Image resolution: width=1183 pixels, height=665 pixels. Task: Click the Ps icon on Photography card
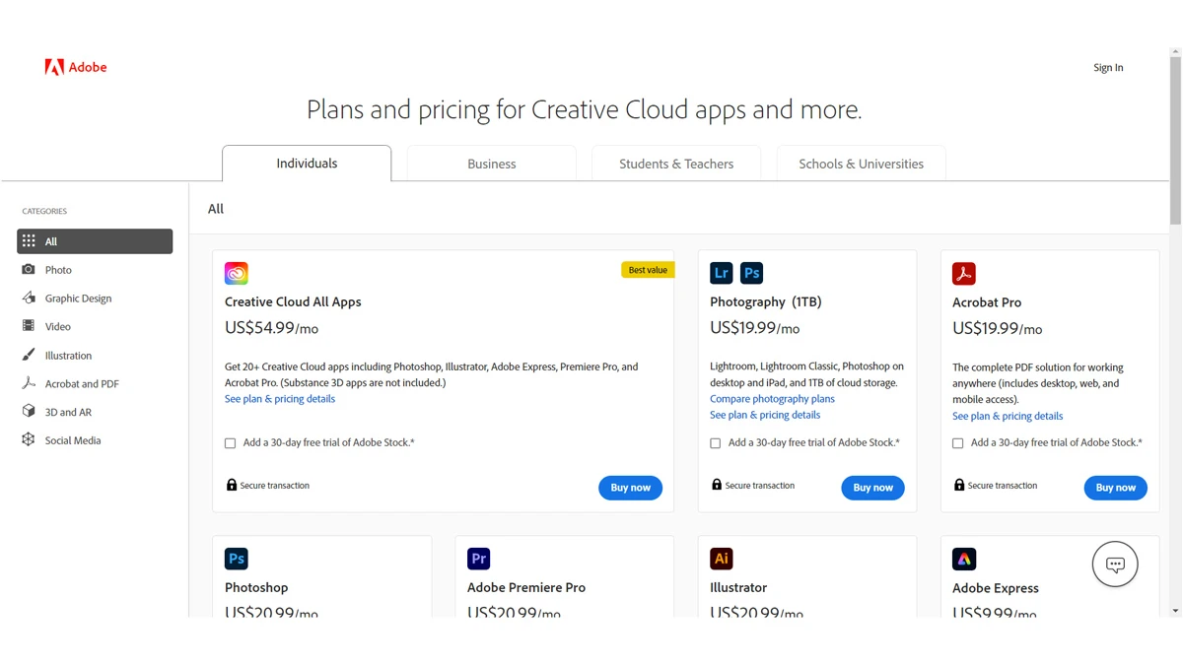(x=752, y=273)
